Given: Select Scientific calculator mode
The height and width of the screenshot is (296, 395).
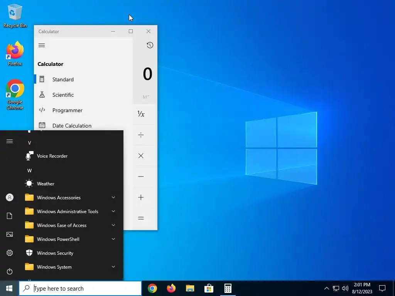Looking at the screenshot, I should 83,95.
